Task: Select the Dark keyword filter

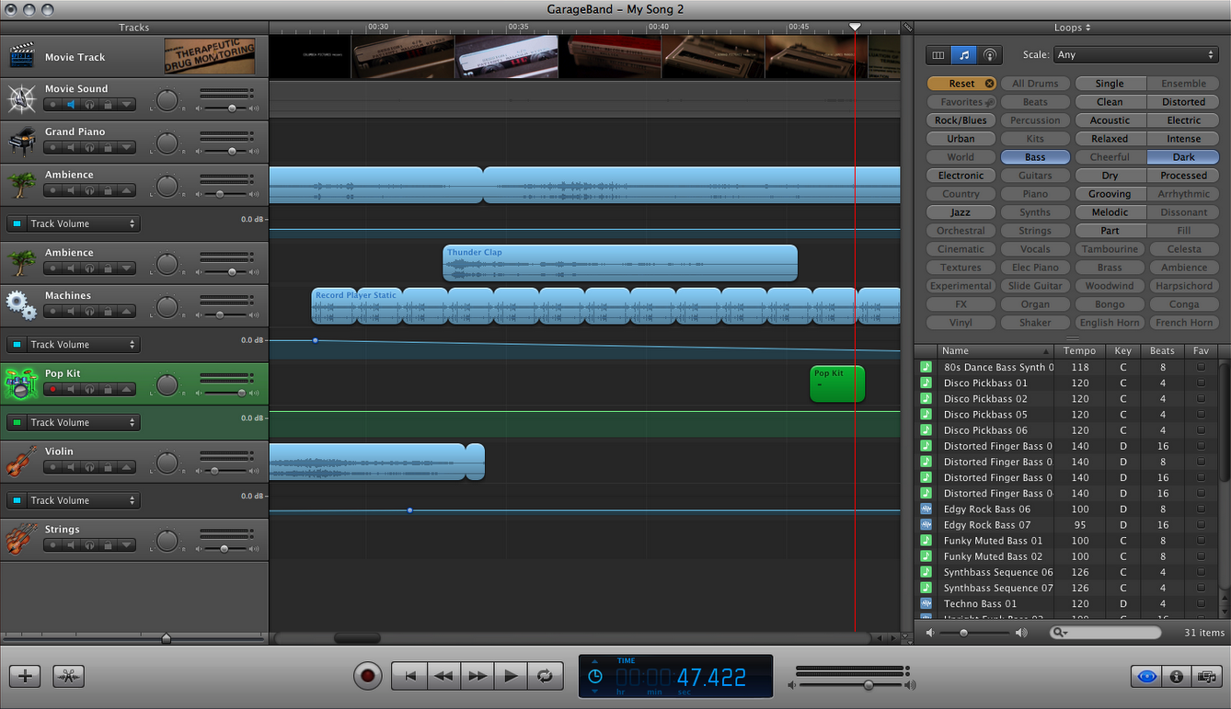Action: pyautogui.click(x=1183, y=156)
